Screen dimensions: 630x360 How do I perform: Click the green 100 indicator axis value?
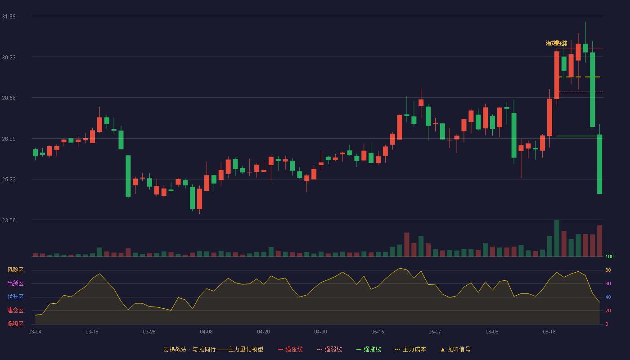pyautogui.click(x=609, y=257)
